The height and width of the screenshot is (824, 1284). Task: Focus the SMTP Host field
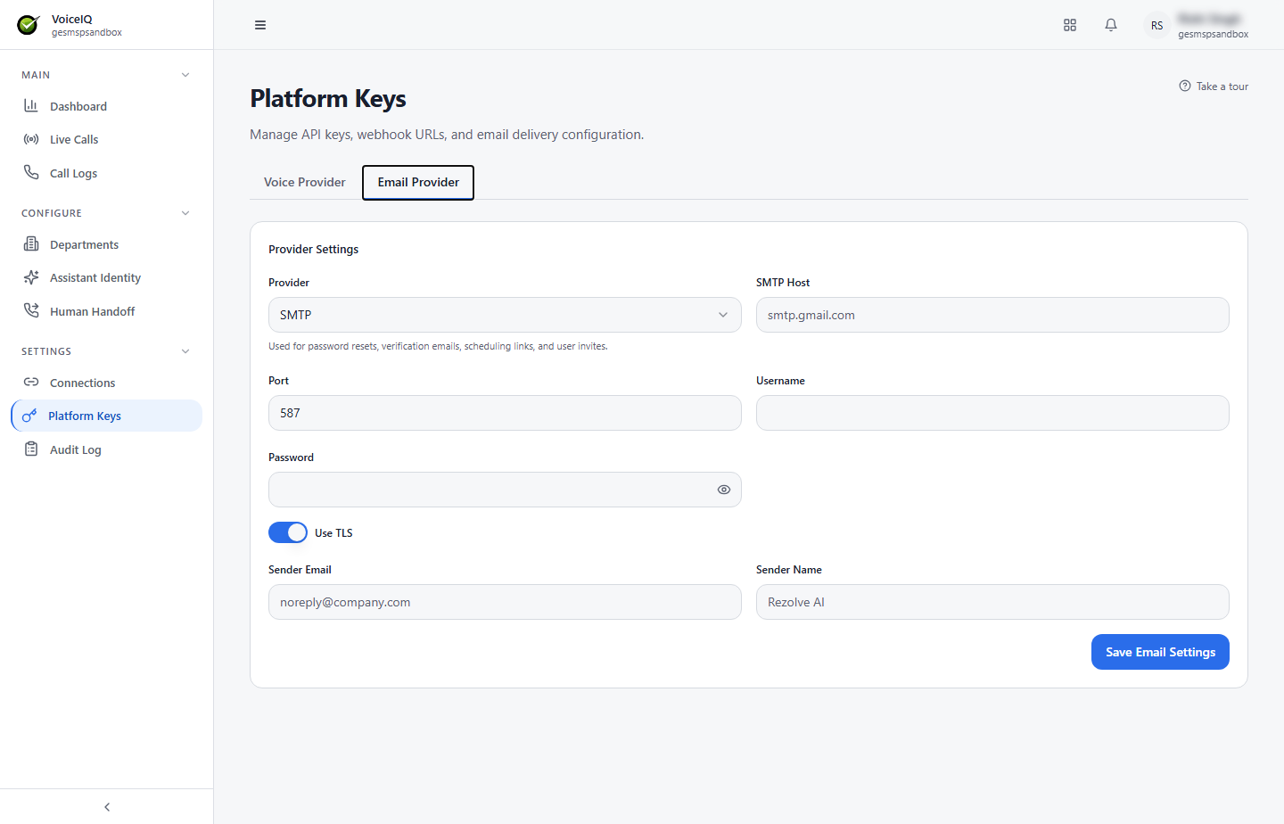click(x=992, y=315)
